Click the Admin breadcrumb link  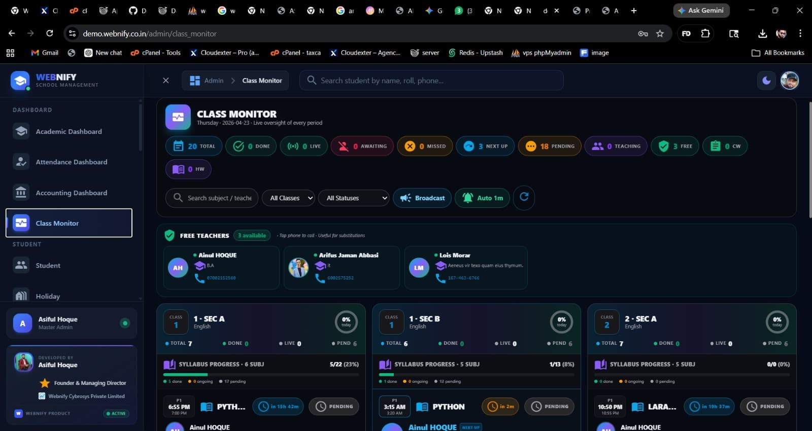click(214, 81)
